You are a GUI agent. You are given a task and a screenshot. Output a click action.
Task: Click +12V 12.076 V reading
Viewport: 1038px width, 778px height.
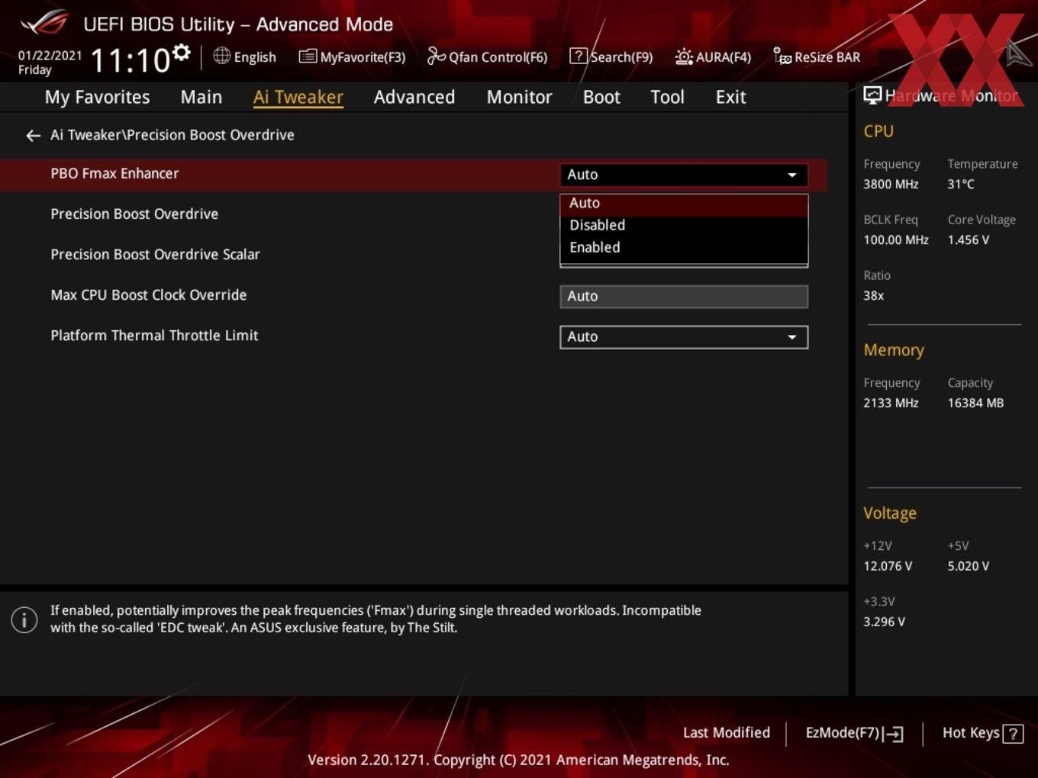coord(888,567)
